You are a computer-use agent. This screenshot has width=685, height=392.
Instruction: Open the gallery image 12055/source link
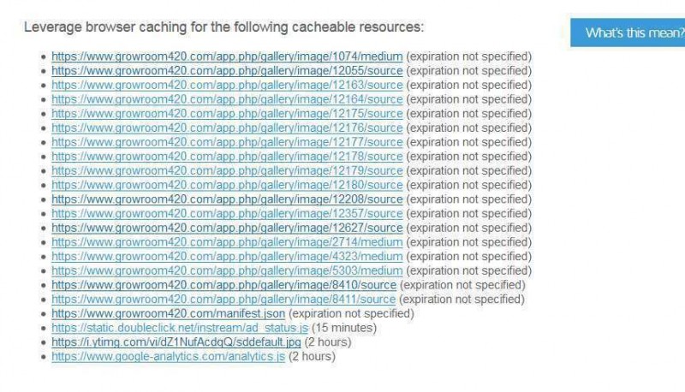[x=227, y=71]
